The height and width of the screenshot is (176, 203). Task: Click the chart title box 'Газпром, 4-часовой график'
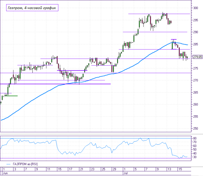tap(32, 8)
